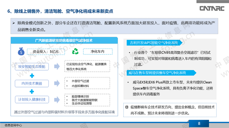Click page number 8

point(199,123)
